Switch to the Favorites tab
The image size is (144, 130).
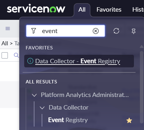pyautogui.click(x=109, y=10)
